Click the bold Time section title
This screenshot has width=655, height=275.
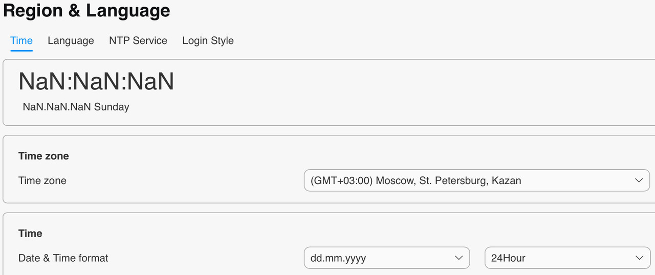30,234
